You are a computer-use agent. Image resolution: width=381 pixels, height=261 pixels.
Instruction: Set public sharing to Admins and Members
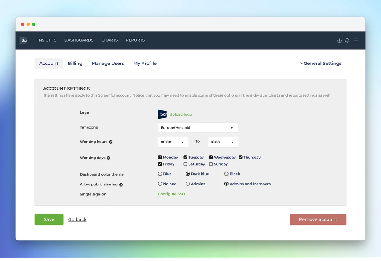[x=226, y=184]
